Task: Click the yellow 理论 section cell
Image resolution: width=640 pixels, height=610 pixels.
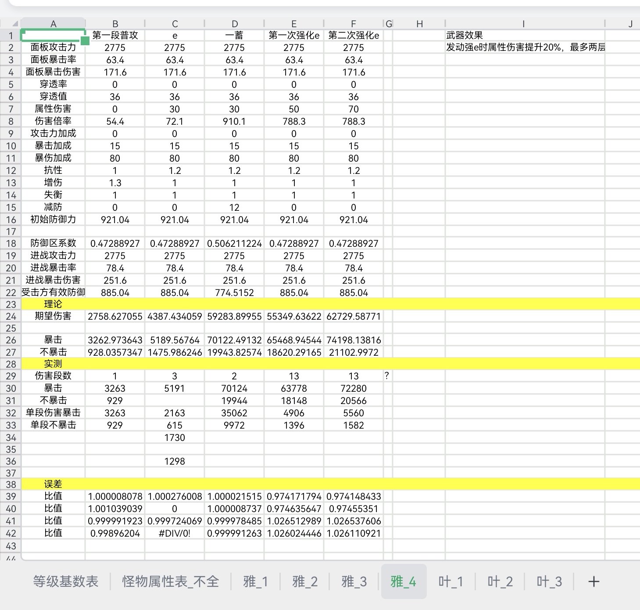Action: click(53, 304)
